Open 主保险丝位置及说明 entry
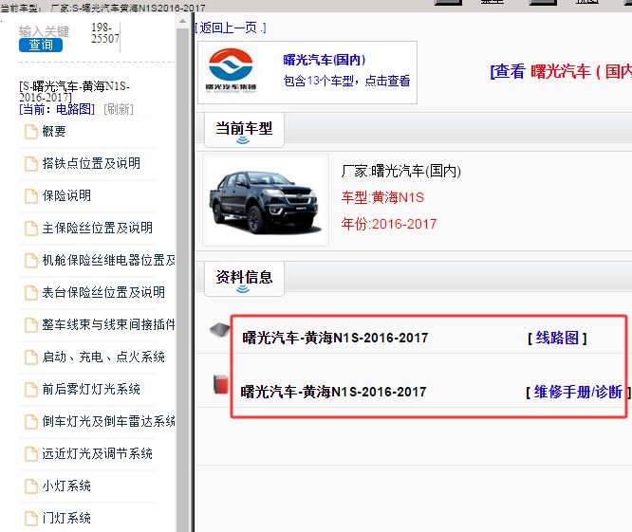 coord(98,228)
